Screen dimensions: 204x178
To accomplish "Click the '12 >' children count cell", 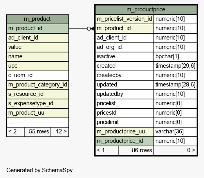I will click(x=60, y=132).
